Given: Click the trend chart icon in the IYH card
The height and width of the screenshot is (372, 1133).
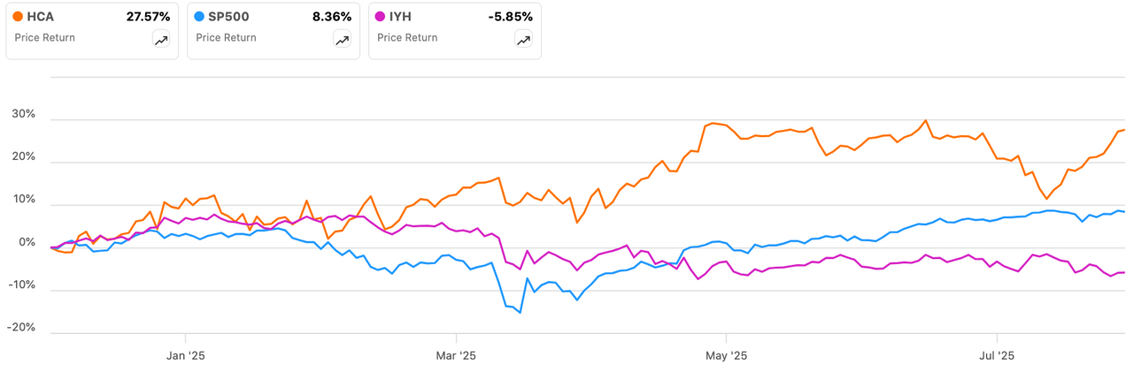Looking at the screenshot, I should coord(523,40).
